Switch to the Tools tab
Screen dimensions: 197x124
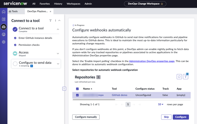[x=13, y=11]
